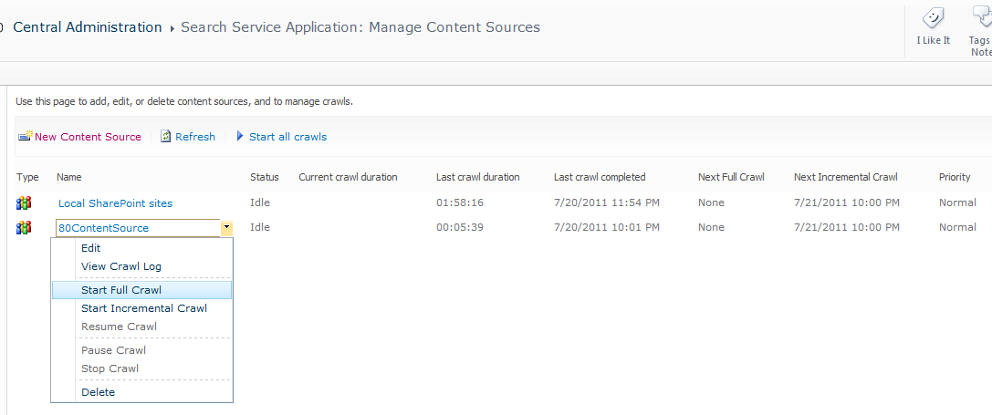Click the Next Full Crawl header
This screenshot has width=992, height=415.
tap(731, 177)
